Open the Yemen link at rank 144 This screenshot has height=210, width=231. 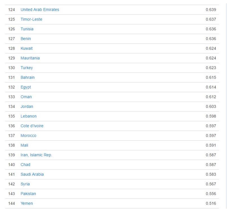[x=27, y=203]
